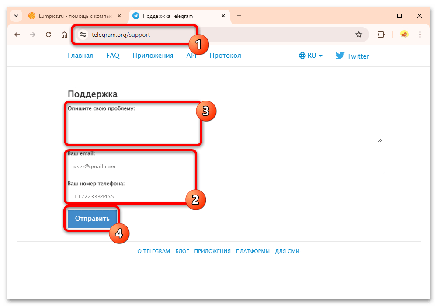
Task: Click the browser forward arrow
Action: 33,35
